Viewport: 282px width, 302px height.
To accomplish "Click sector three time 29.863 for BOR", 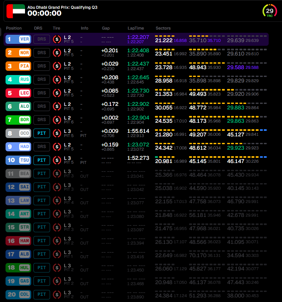I will pyautogui.click(x=236, y=121).
